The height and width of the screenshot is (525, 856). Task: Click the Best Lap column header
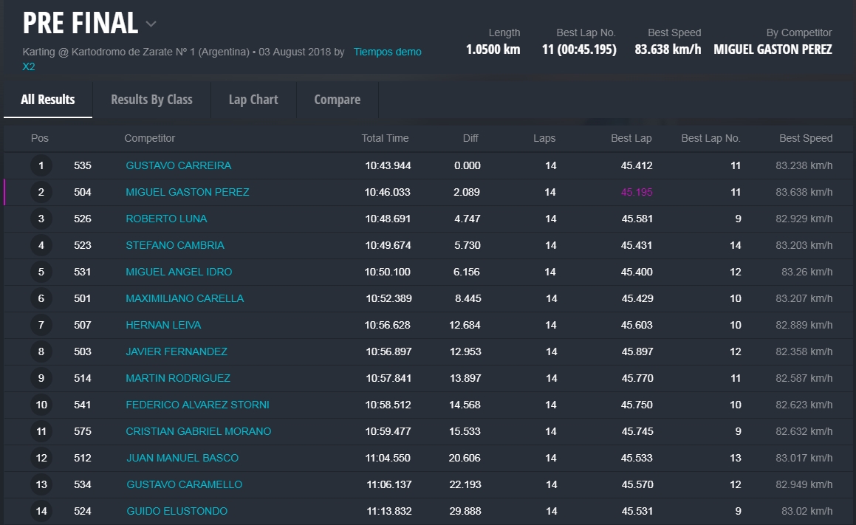tap(631, 138)
